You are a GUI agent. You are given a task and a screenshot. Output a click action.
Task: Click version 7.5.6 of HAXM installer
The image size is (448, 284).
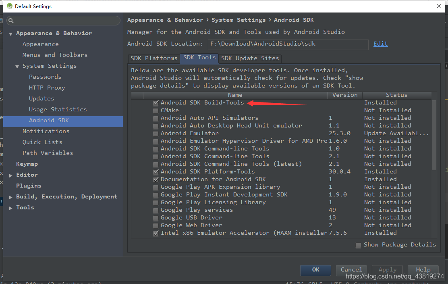coord(338,233)
